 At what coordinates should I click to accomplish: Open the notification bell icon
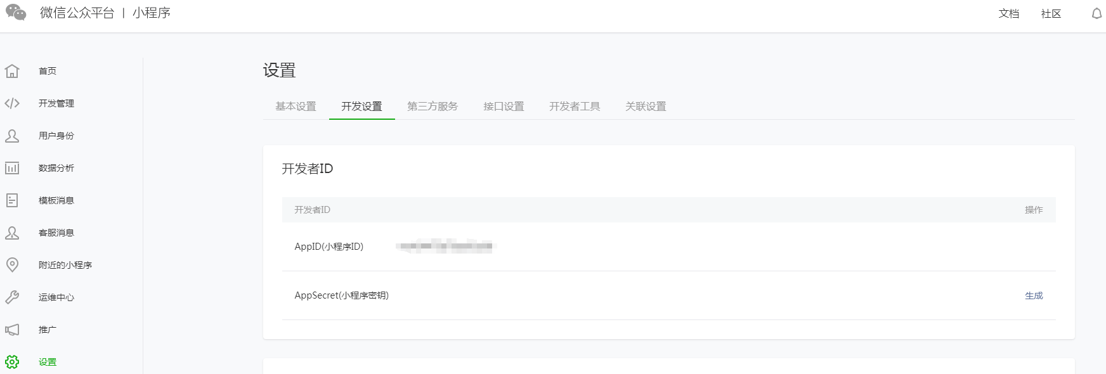pos(1096,13)
